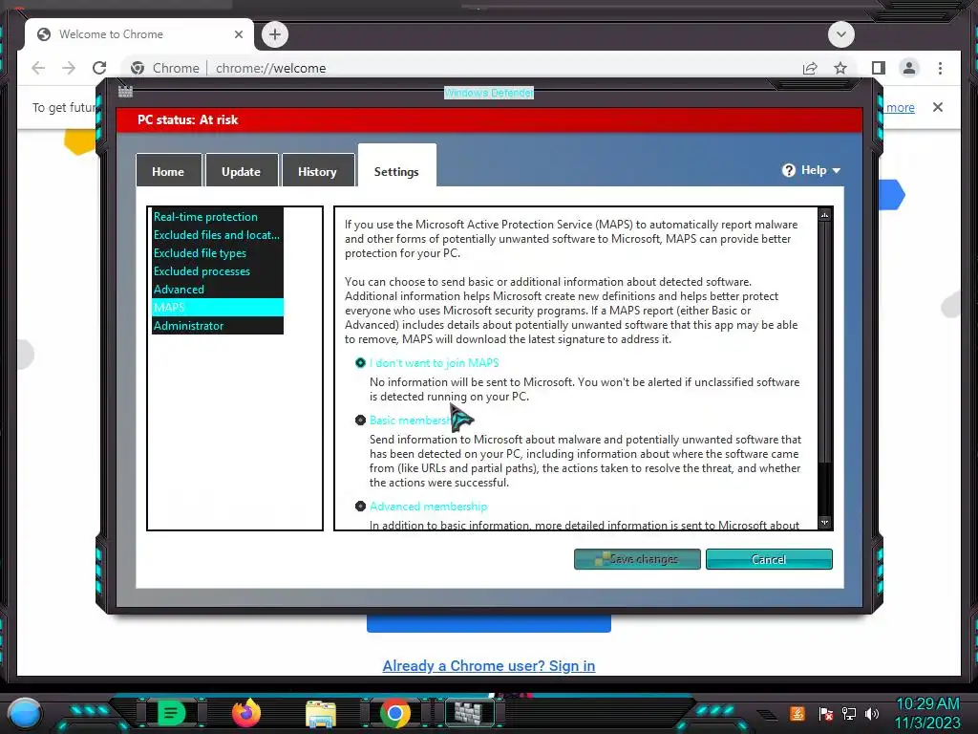Open volume speaker tray icon

[872, 713]
